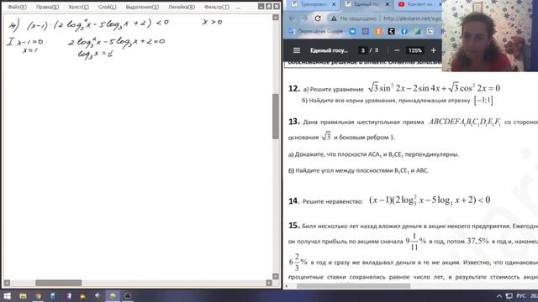Click the canvas horizontal scrollbar thumb
This screenshot has width=538, height=302.
(x=59, y=283)
